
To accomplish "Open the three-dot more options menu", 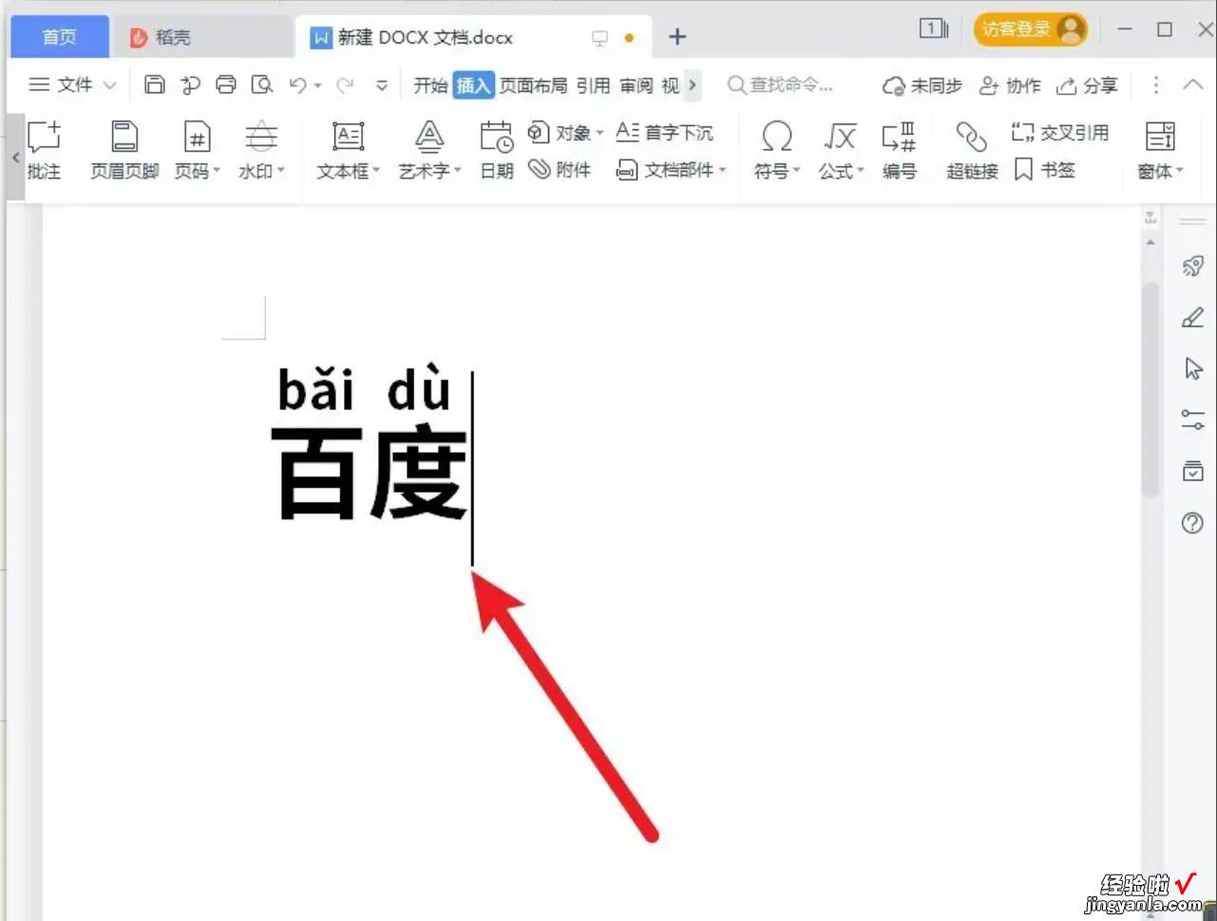I will tap(1155, 85).
